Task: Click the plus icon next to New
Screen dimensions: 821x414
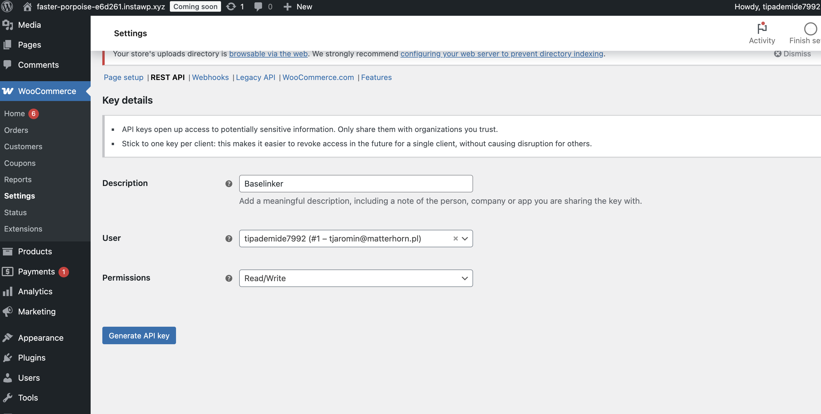Action: [287, 7]
